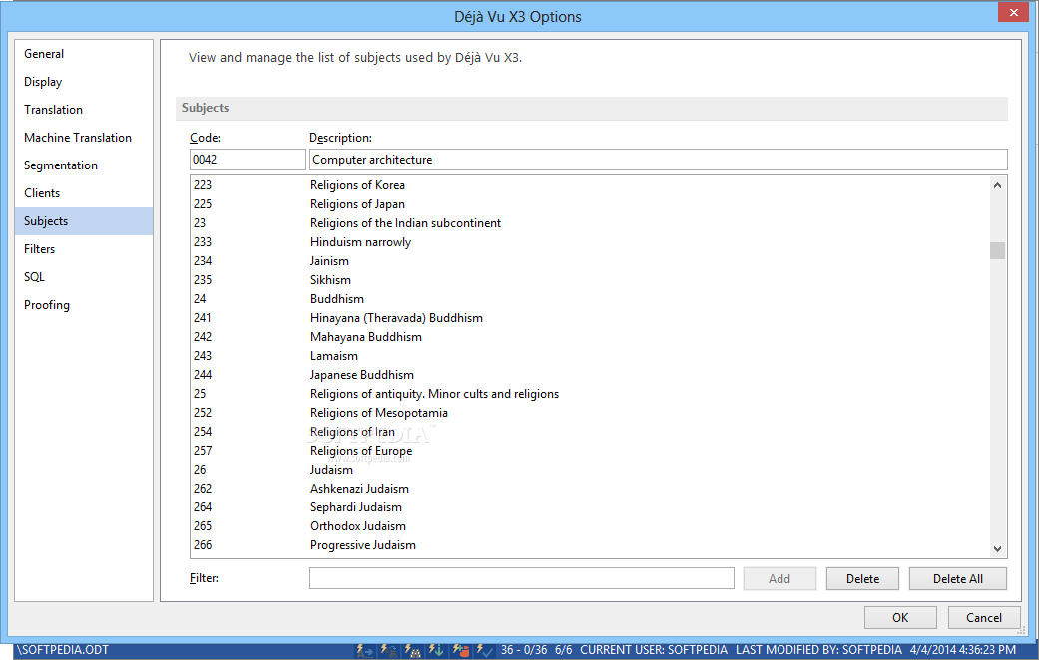Image resolution: width=1039 pixels, height=660 pixels.
Task: Select the Religions of Europe row
Action: pyautogui.click(x=590, y=451)
